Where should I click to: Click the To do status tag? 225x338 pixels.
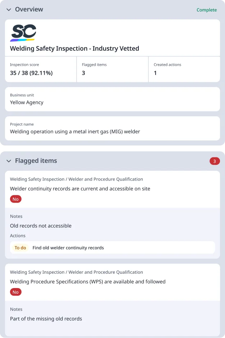coord(20,248)
